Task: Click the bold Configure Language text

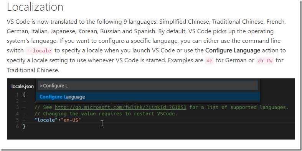Action: click(x=233, y=50)
